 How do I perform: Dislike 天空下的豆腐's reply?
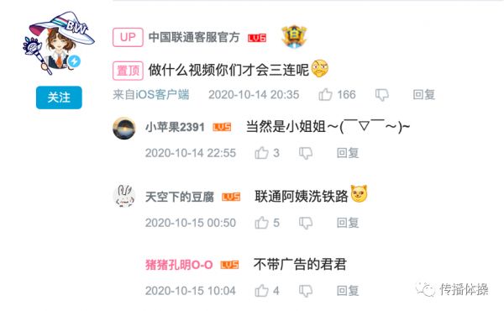[x=306, y=223]
